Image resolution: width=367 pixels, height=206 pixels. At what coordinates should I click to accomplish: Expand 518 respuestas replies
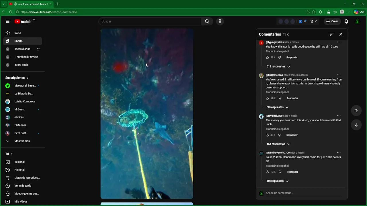pos(278,66)
